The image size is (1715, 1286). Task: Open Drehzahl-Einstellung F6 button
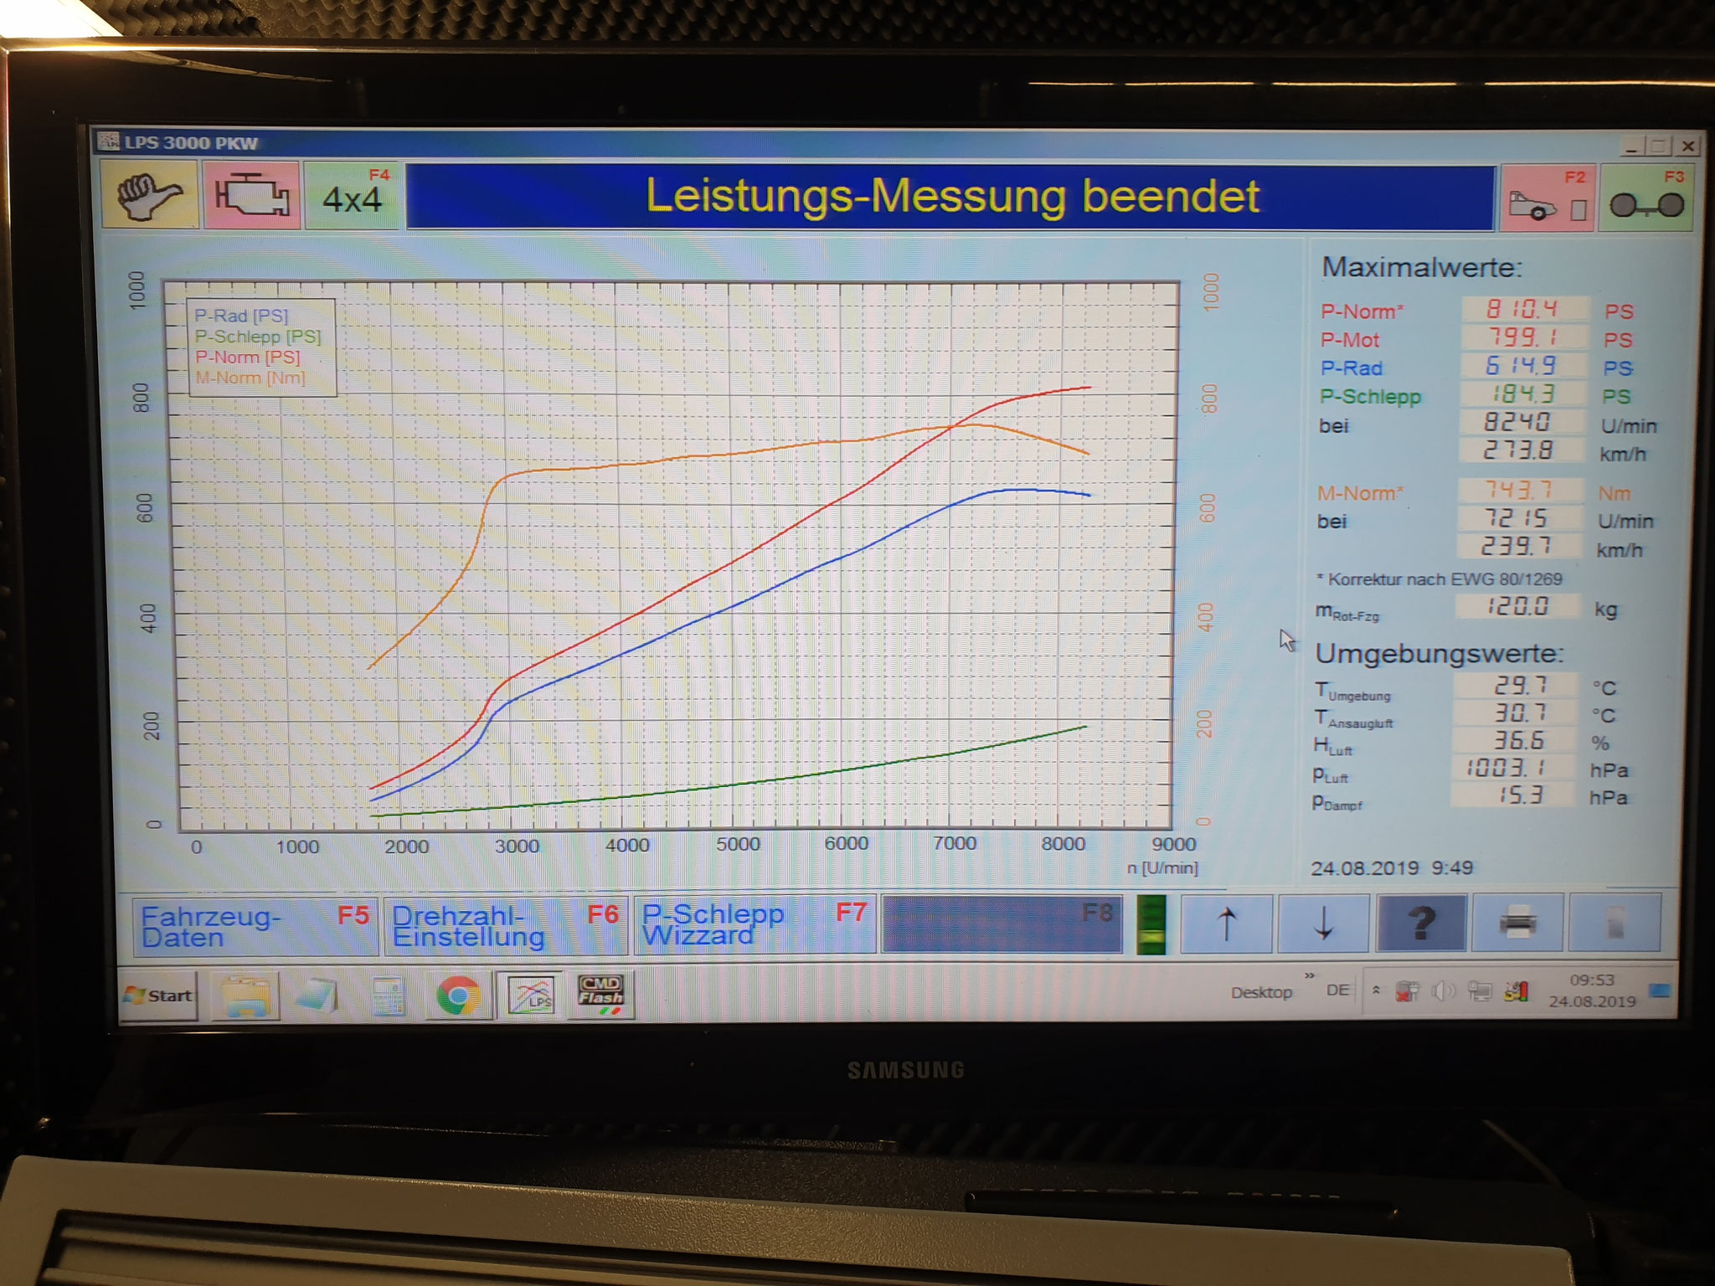505,926
